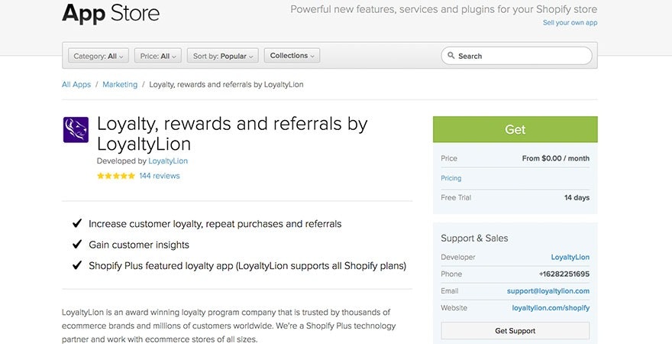Click the Pricing link
The height and width of the screenshot is (344, 672).
click(x=451, y=178)
